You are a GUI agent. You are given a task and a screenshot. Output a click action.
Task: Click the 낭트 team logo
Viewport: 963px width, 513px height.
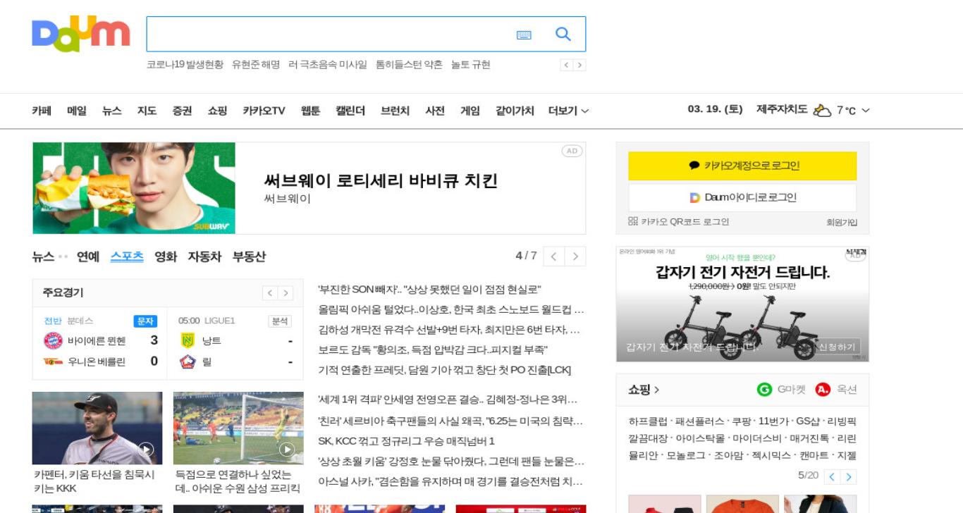188,341
